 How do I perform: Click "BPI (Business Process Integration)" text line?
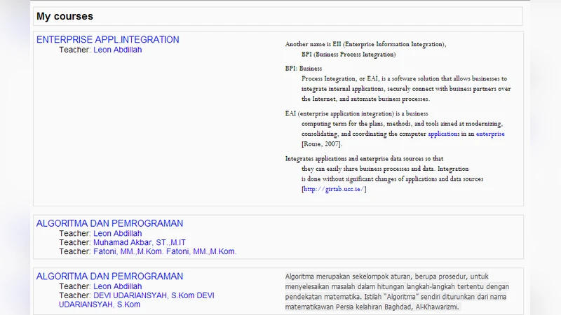coord(348,54)
